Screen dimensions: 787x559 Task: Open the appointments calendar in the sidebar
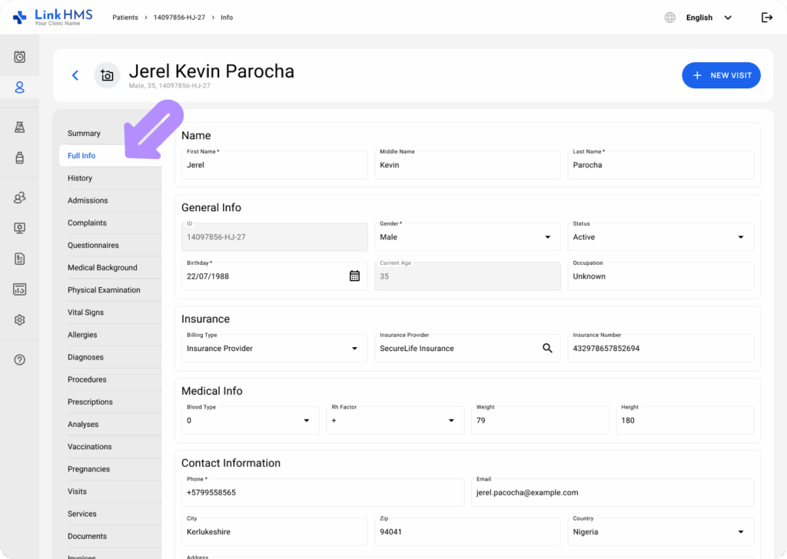coord(20,57)
